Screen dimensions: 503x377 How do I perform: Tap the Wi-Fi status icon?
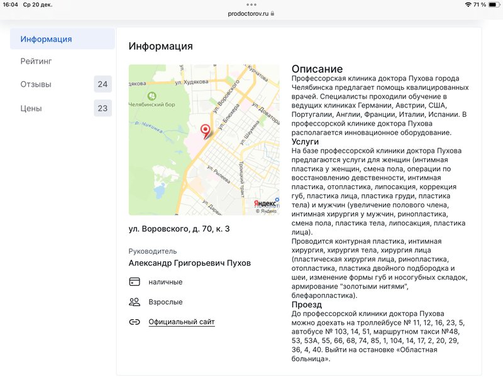(x=468, y=4)
